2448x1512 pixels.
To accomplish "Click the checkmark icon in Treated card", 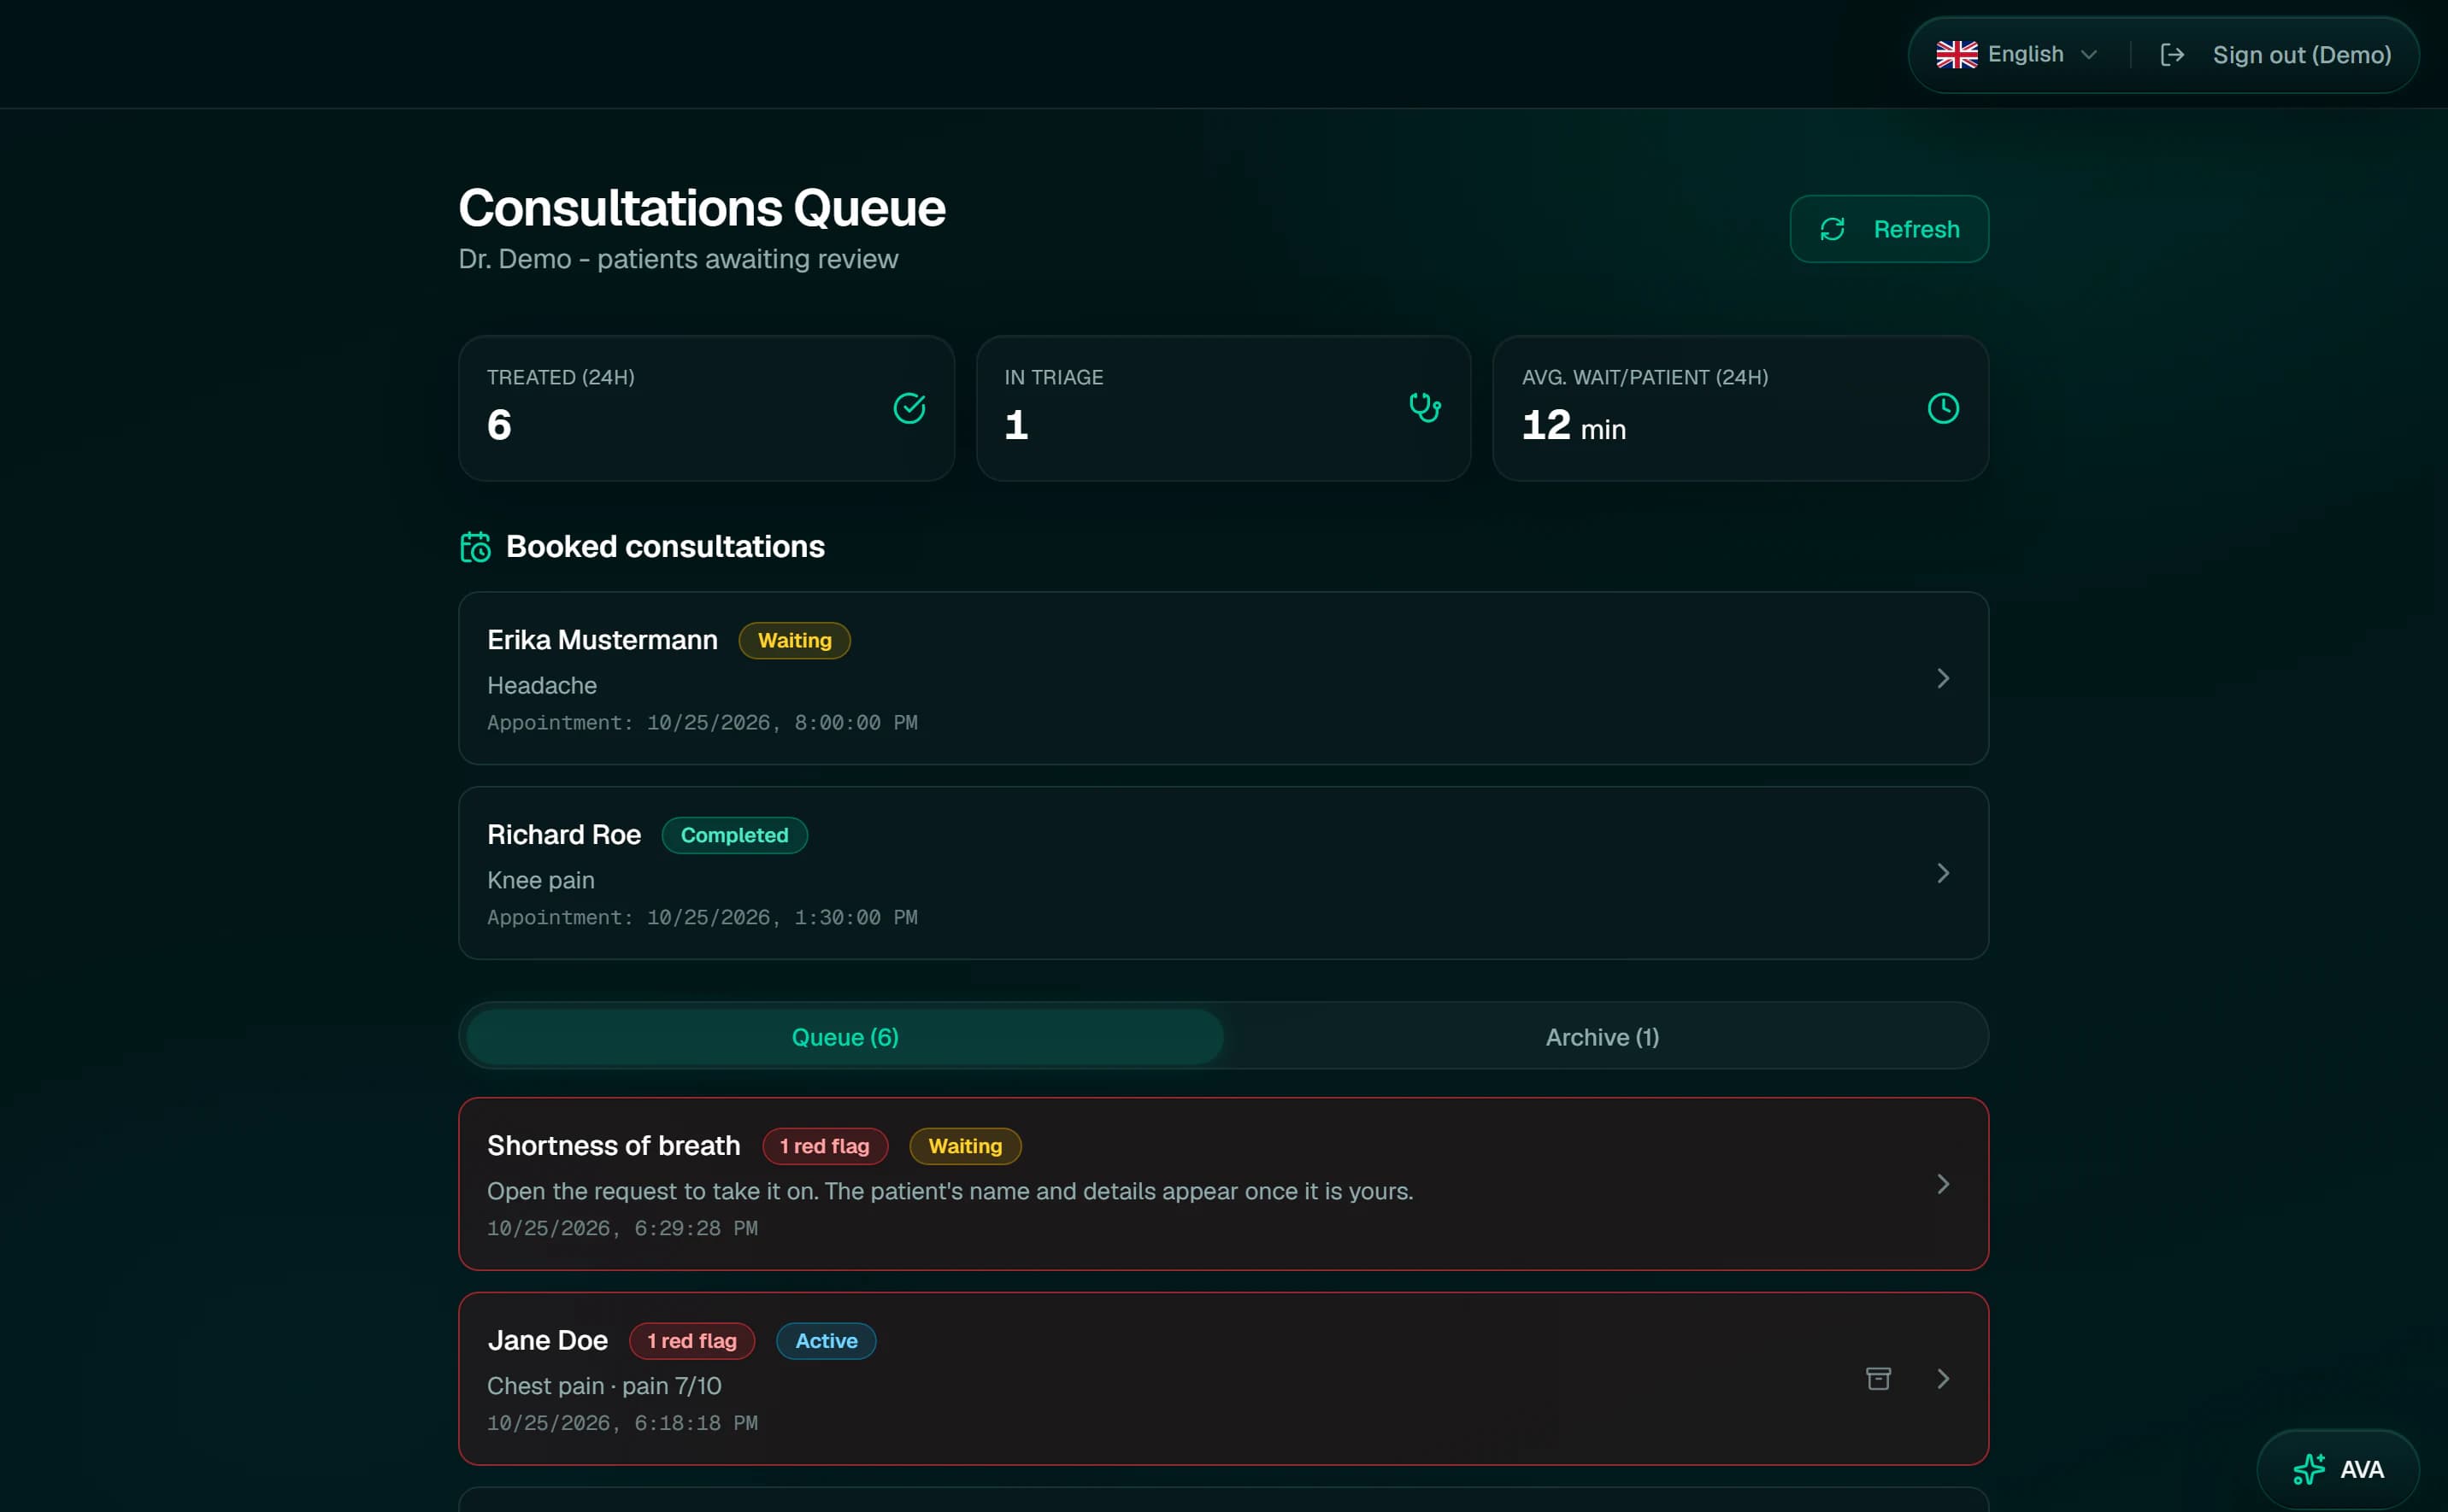I will tap(909, 408).
